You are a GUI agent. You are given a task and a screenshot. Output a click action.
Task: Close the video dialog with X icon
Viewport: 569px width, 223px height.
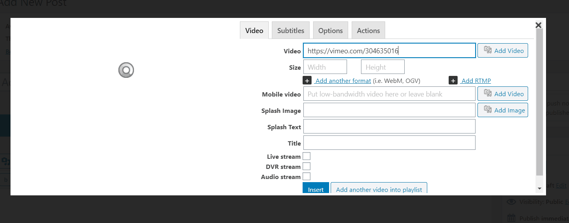538,25
